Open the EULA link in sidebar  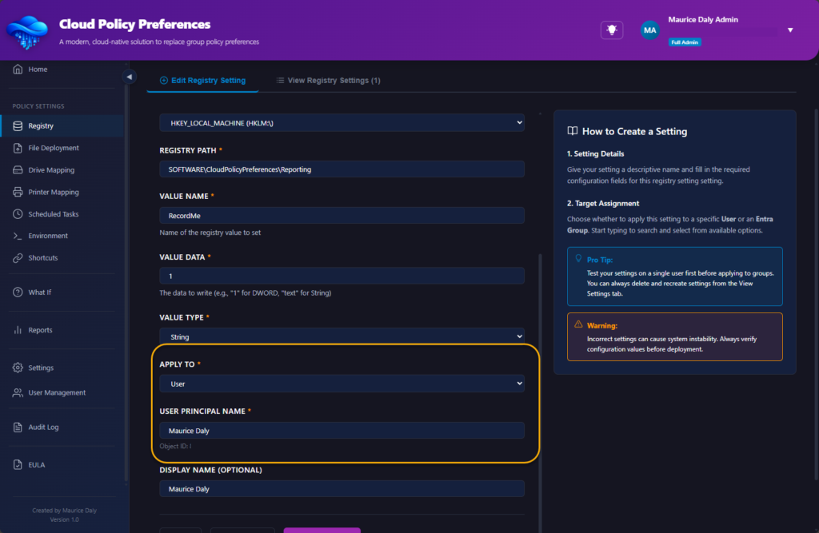pyautogui.click(x=37, y=464)
